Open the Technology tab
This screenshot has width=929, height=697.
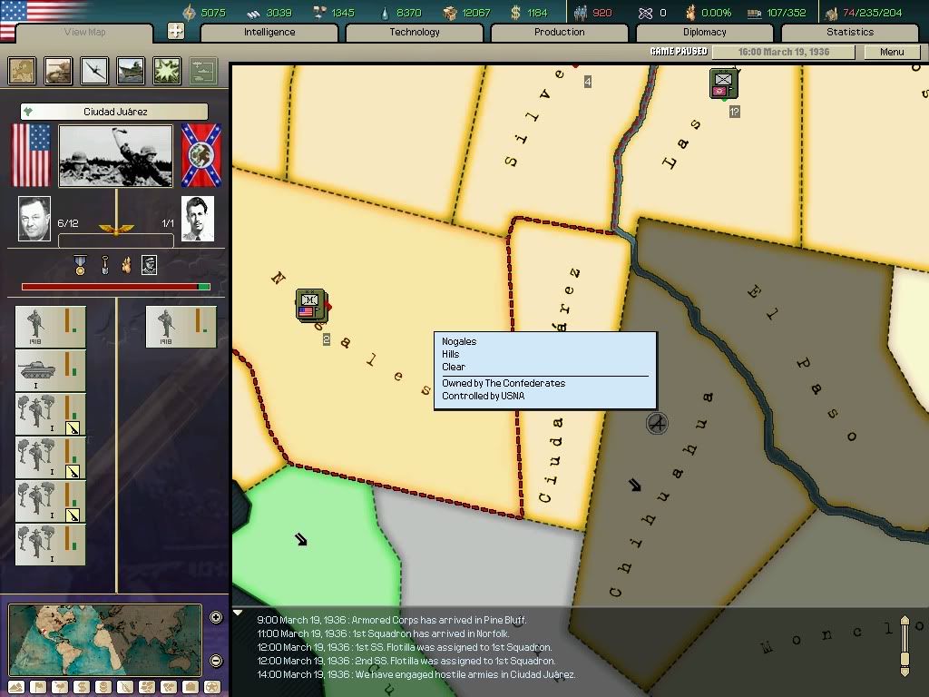(x=415, y=32)
